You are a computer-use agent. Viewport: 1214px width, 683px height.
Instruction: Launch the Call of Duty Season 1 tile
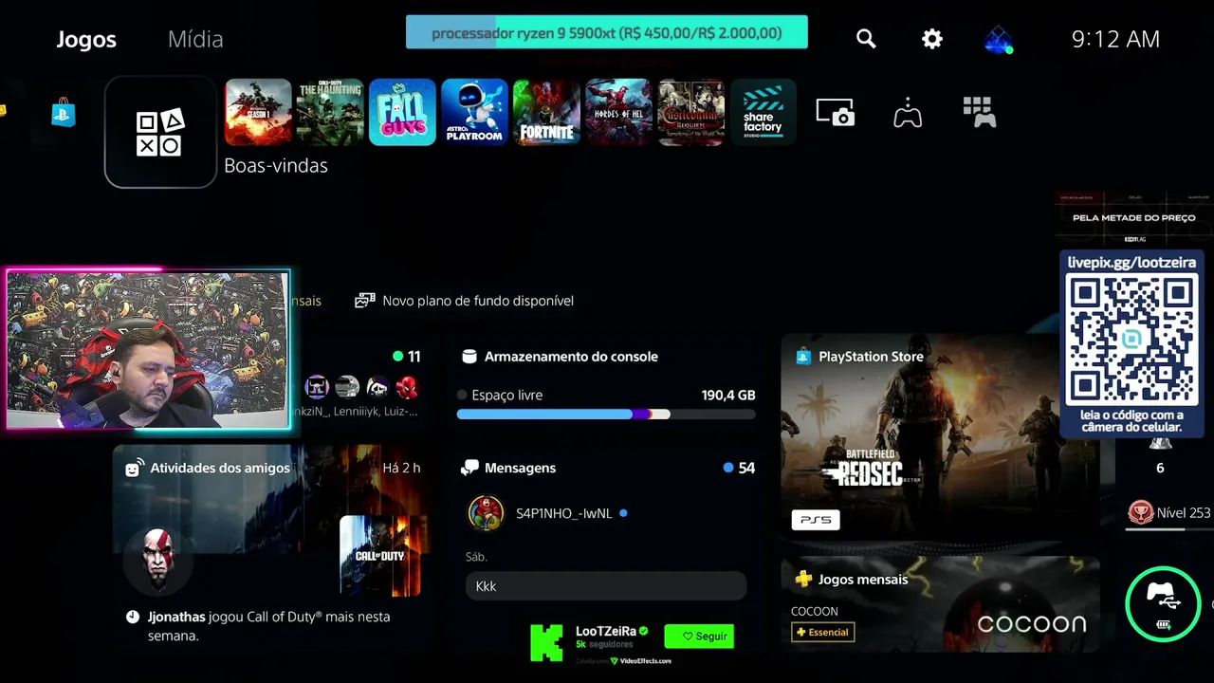[258, 112]
